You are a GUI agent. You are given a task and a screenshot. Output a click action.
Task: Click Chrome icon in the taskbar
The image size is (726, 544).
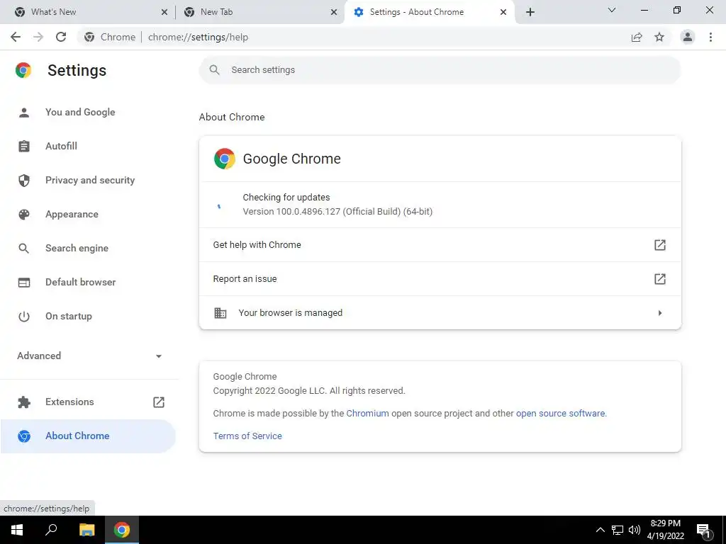pyautogui.click(x=122, y=530)
